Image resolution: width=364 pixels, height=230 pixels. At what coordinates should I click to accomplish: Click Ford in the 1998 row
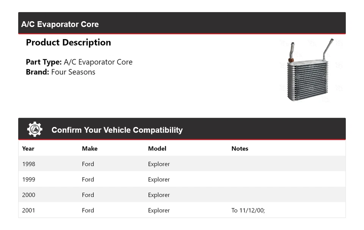88,164
